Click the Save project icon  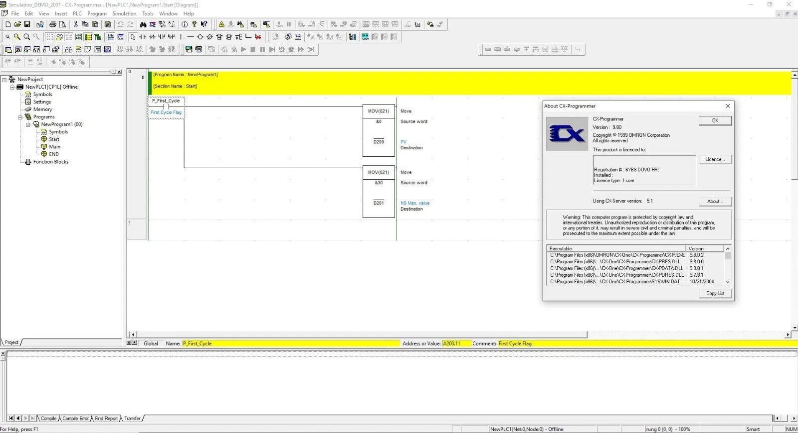pyautogui.click(x=27, y=24)
